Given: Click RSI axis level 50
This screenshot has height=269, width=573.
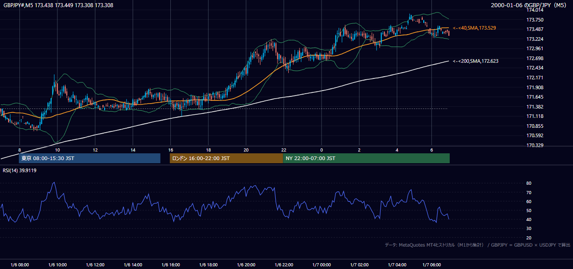Looking at the screenshot, I should [x=529, y=210].
